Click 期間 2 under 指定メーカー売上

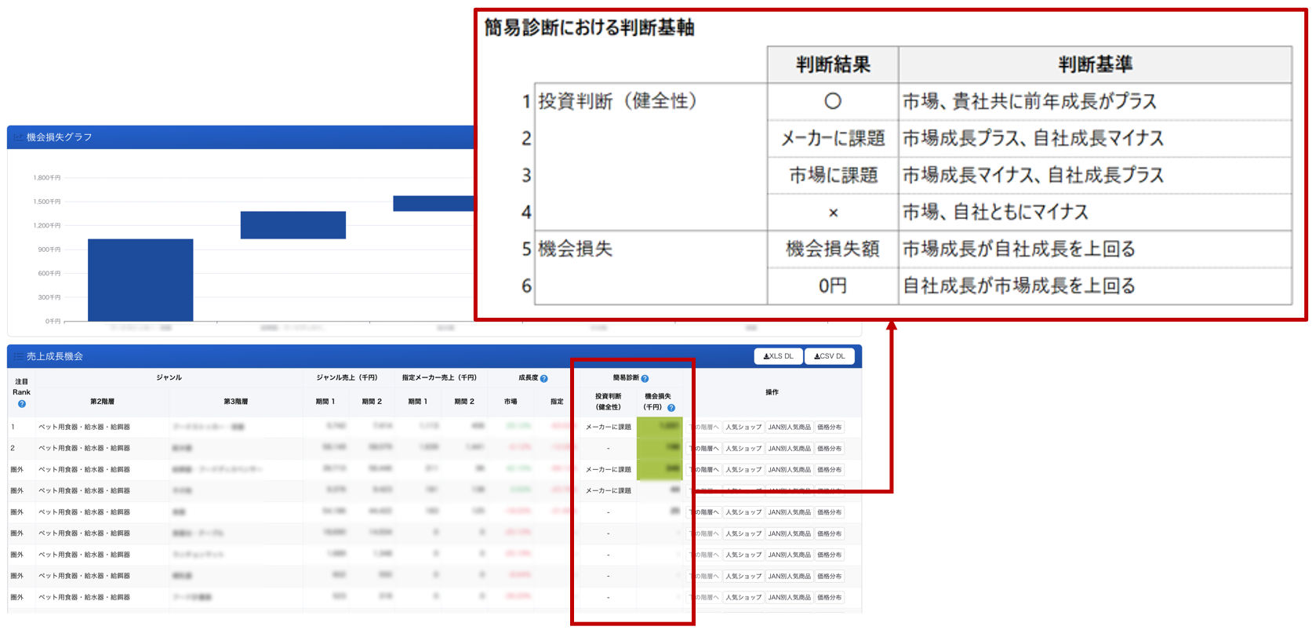tap(464, 401)
